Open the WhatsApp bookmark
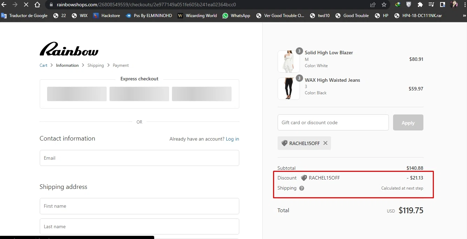The width and height of the screenshot is (467, 239). coord(236,16)
